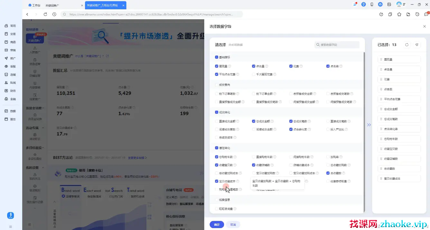The width and height of the screenshot is (430, 230).
Task: Click the clear-all eraser icon in 已选择 panel
Action: 417,45
